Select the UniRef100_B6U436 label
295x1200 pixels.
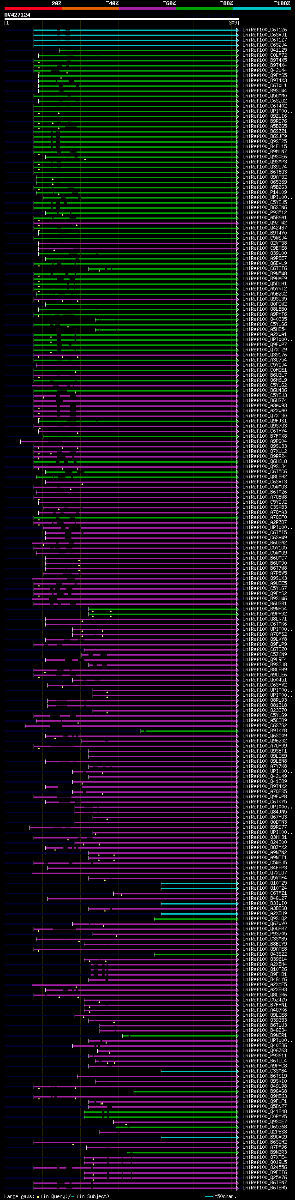tap(265, 390)
